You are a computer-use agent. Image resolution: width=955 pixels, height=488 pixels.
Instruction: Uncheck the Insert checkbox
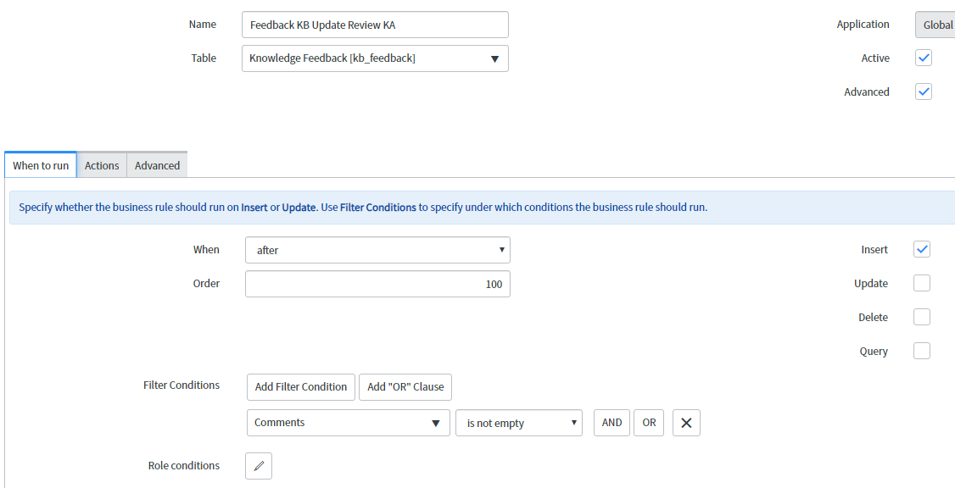922,249
